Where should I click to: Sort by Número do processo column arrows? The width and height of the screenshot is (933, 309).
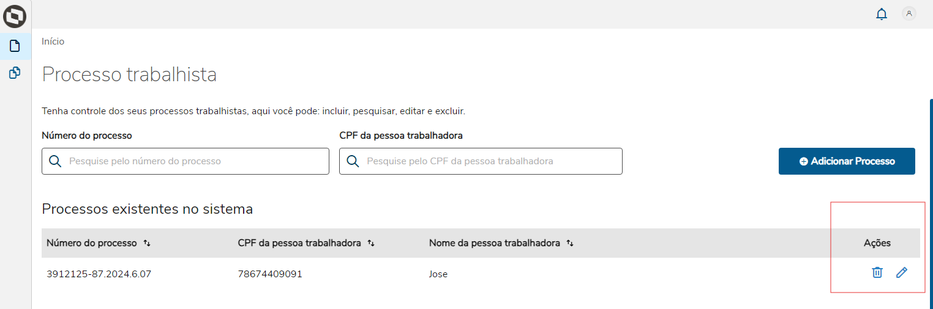point(147,243)
